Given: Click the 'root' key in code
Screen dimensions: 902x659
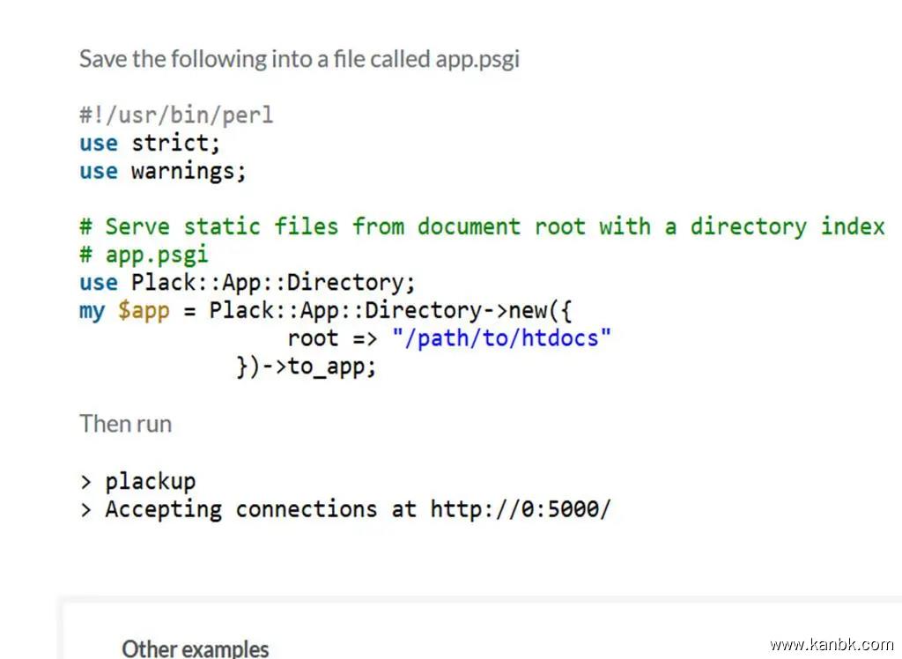Looking at the screenshot, I should click(313, 338).
